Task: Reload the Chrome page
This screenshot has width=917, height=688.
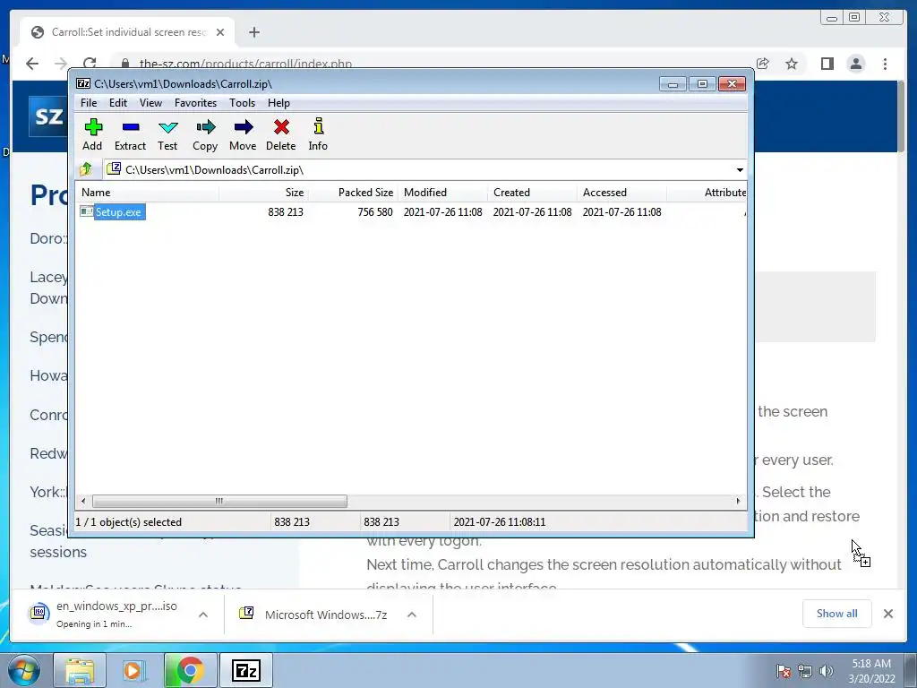Action: click(x=90, y=64)
